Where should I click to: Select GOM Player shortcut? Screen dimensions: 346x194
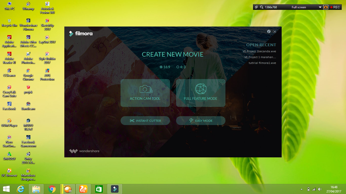pyautogui.click(x=9, y=123)
